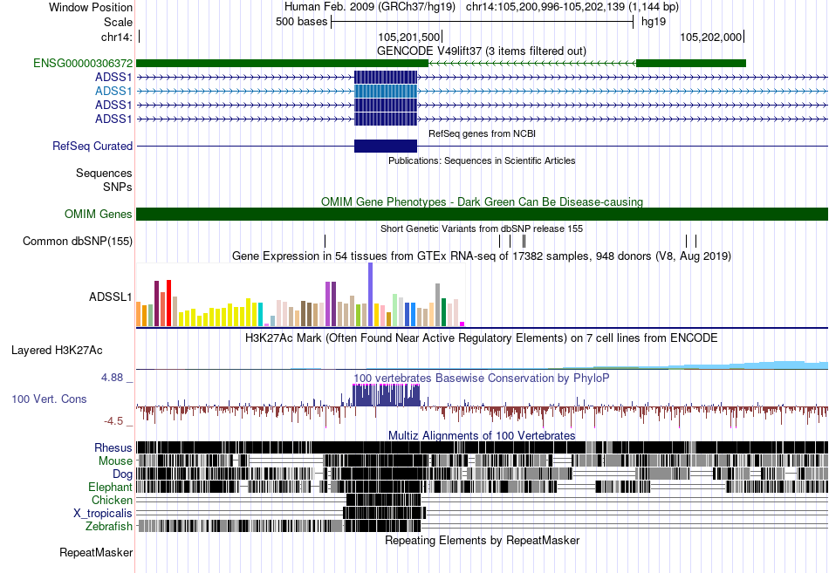This screenshot has height=573, width=829.
Task: Click the ENSG00000306372 track label
Action: (x=83, y=64)
